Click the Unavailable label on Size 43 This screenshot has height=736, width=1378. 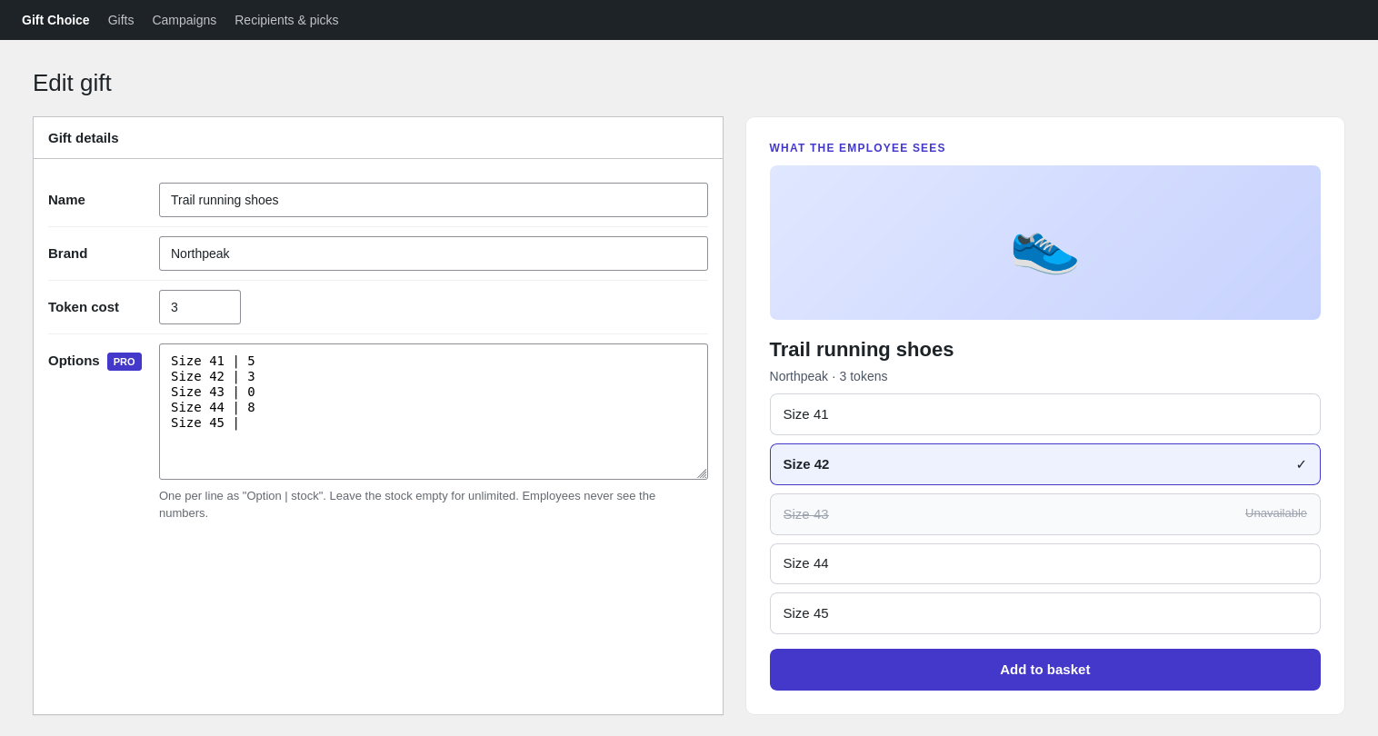(x=1276, y=513)
